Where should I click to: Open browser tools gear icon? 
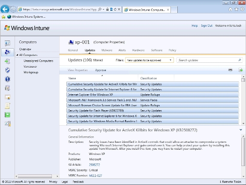[243, 9]
